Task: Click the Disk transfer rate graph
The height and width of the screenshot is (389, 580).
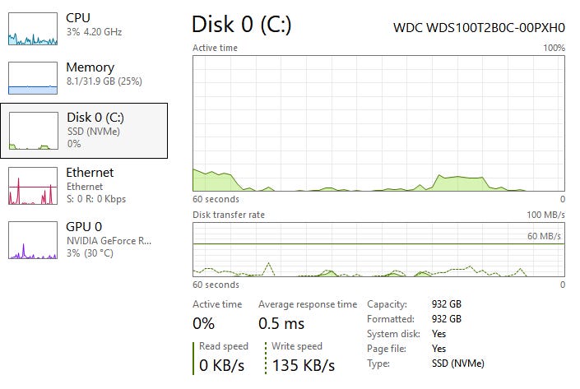Action: (378, 249)
